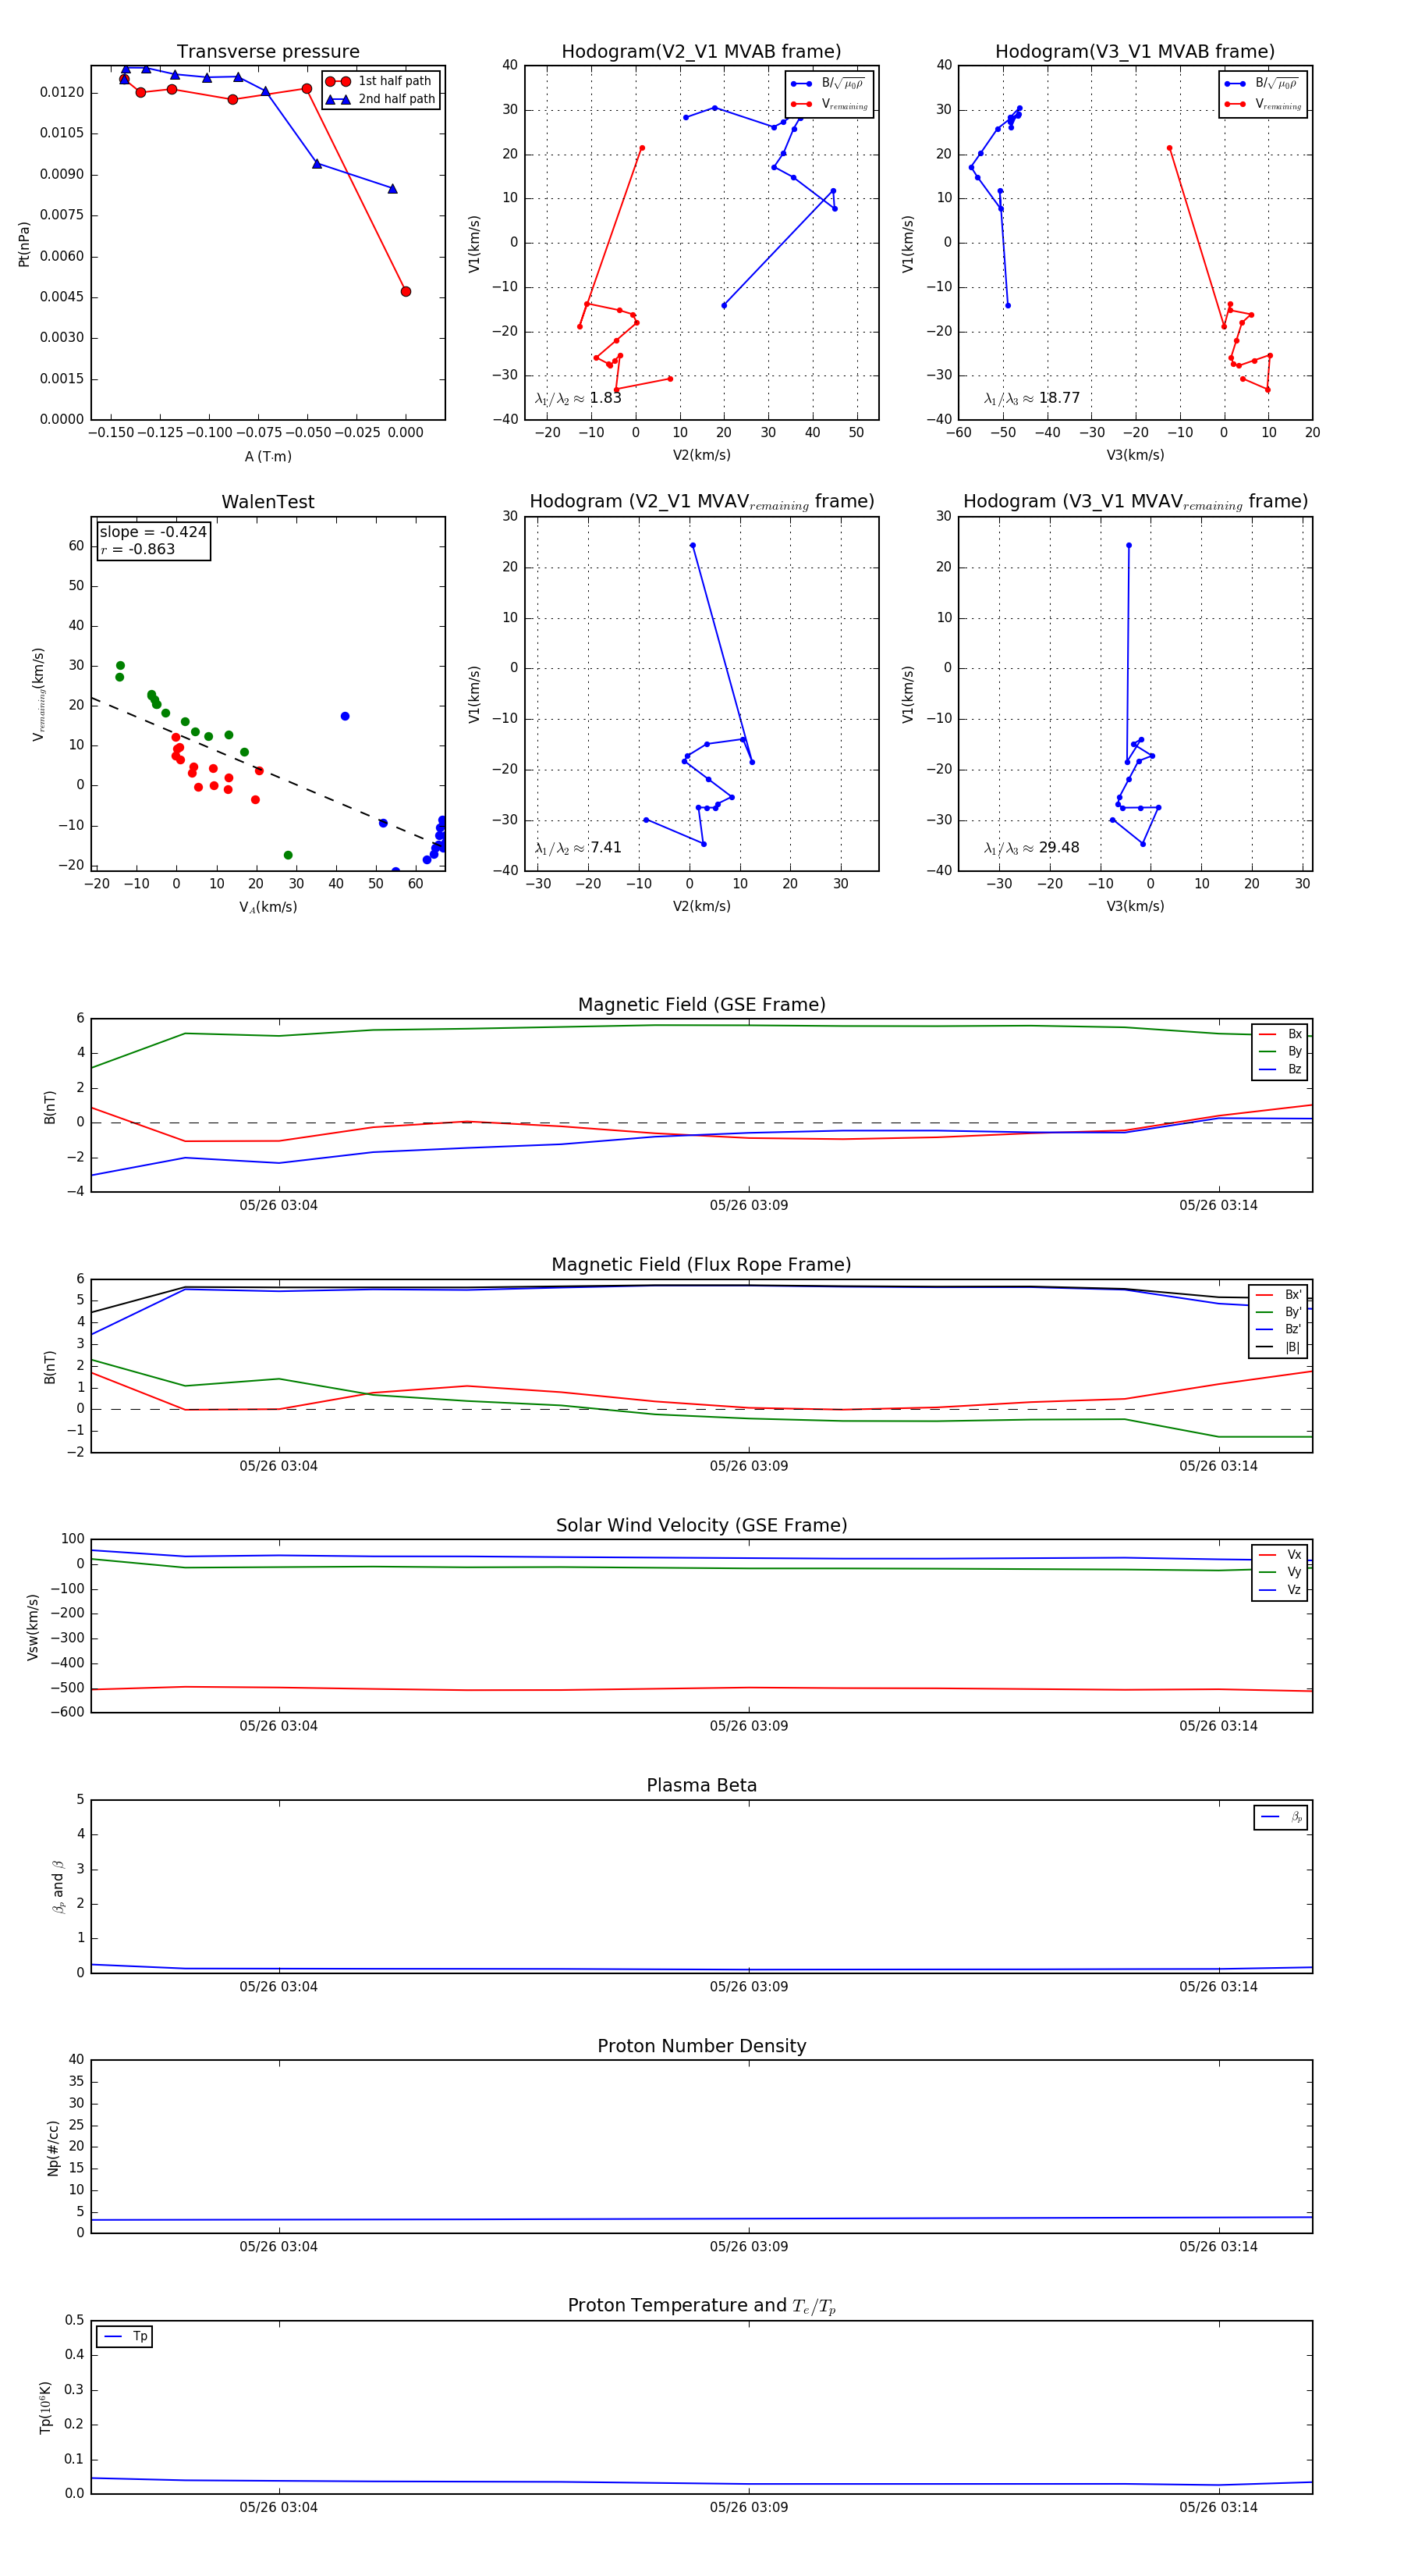This screenshot has height=2576, width=1404.
Task: Click the lowest red point in Transverse pressure
Action: click(406, 292)
